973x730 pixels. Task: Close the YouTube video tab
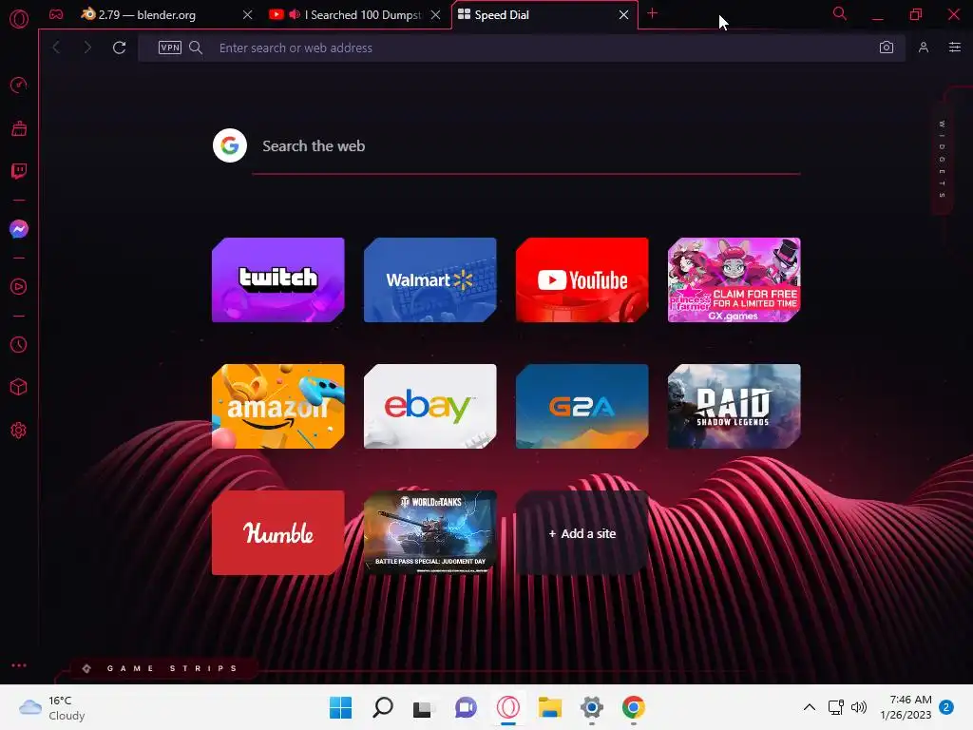435,15
